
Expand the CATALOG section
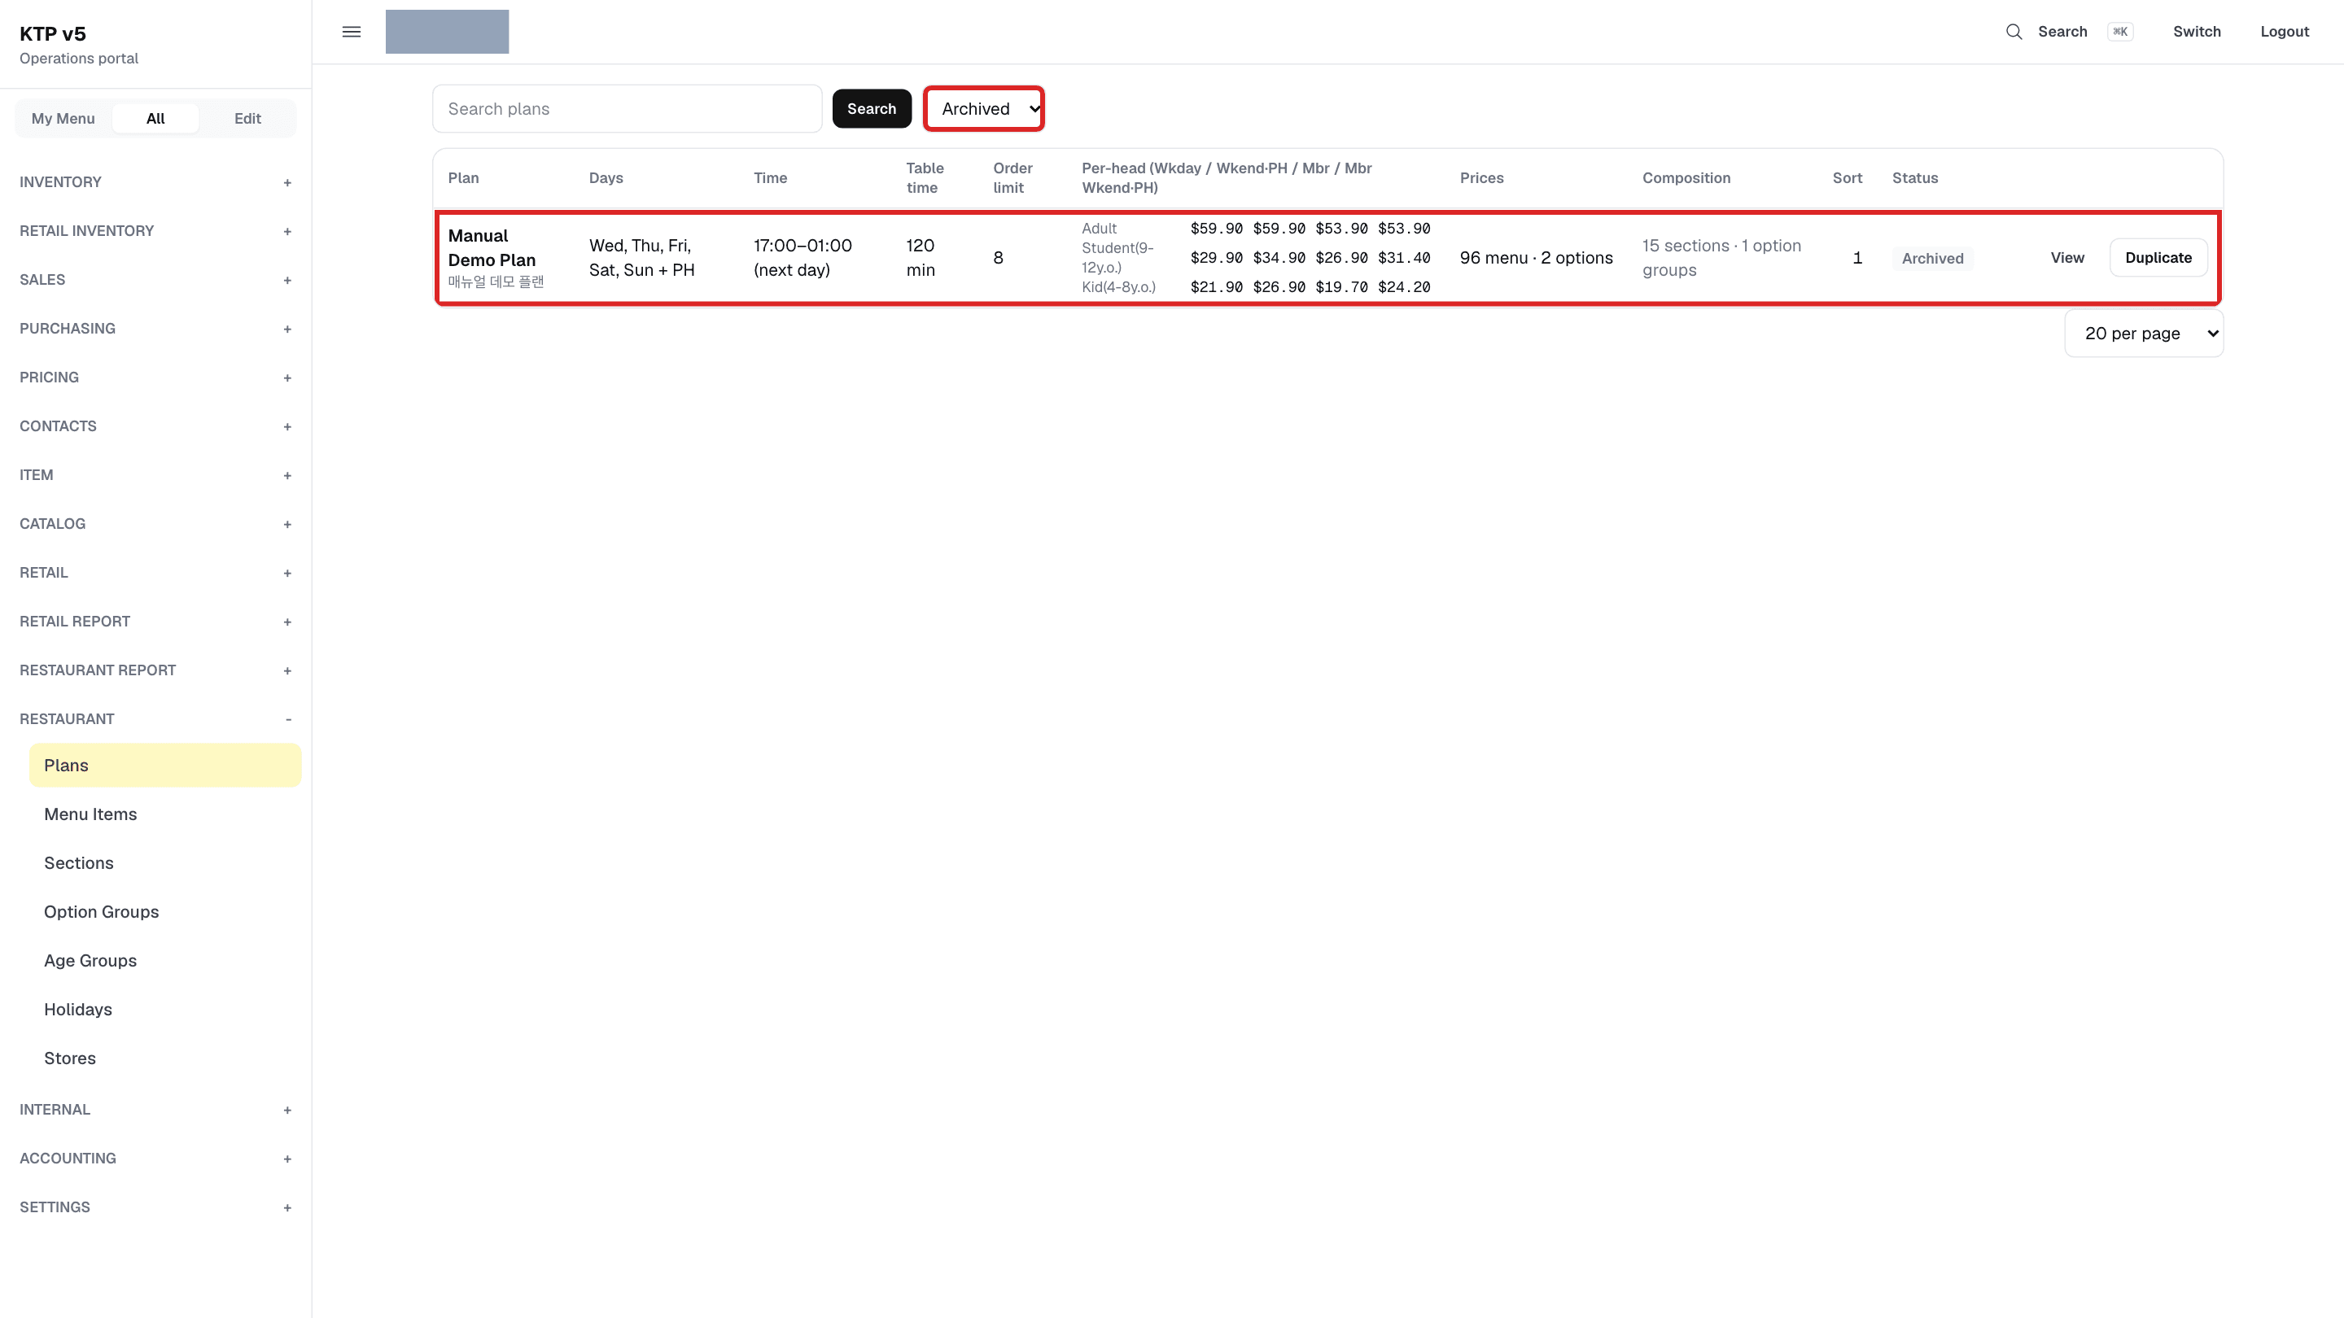155,524
